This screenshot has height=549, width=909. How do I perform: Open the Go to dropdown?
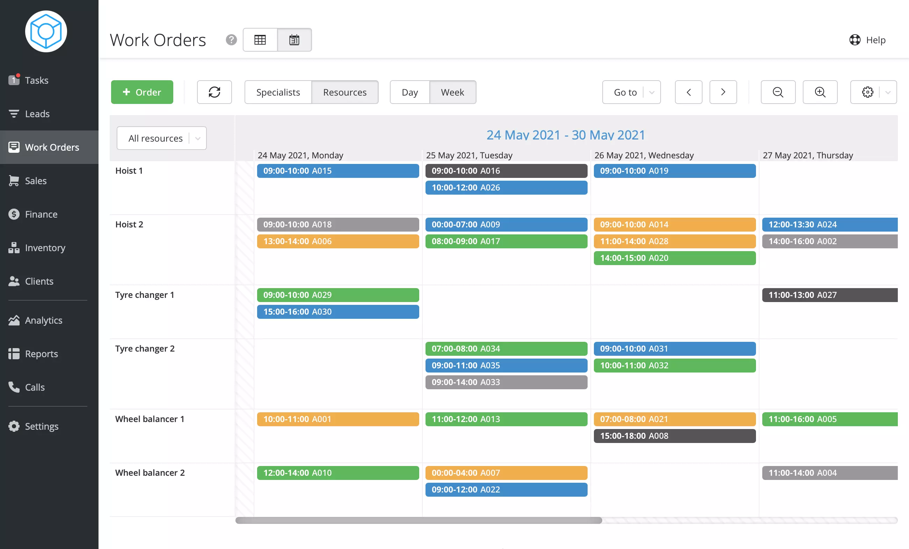coord(632,92)
